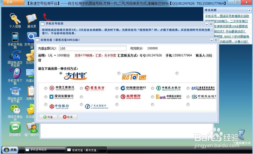
Task: Select 中国光大银行 radio button
Action: point(152,97)
